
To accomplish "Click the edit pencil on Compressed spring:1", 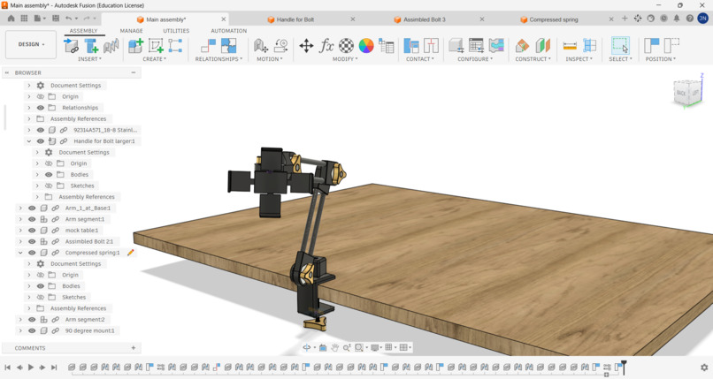I will pos(131,253).
